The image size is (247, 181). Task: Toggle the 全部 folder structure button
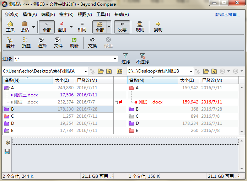100,27
